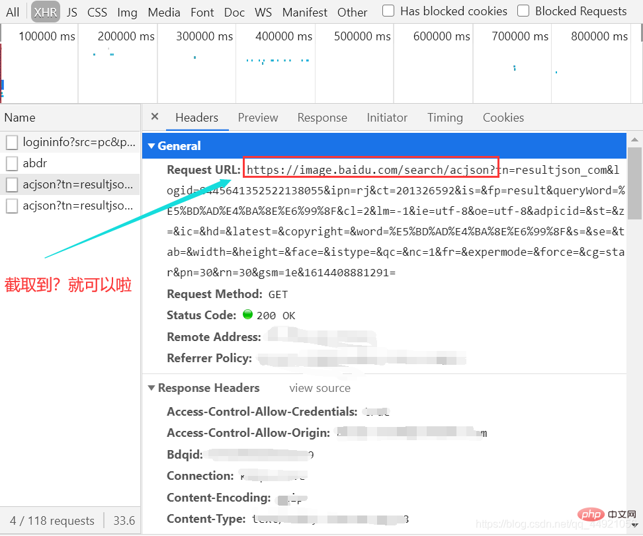This screenshot has height=536, width=643.
Task: Select the abdr request
Action: click(x=35, y=163)
